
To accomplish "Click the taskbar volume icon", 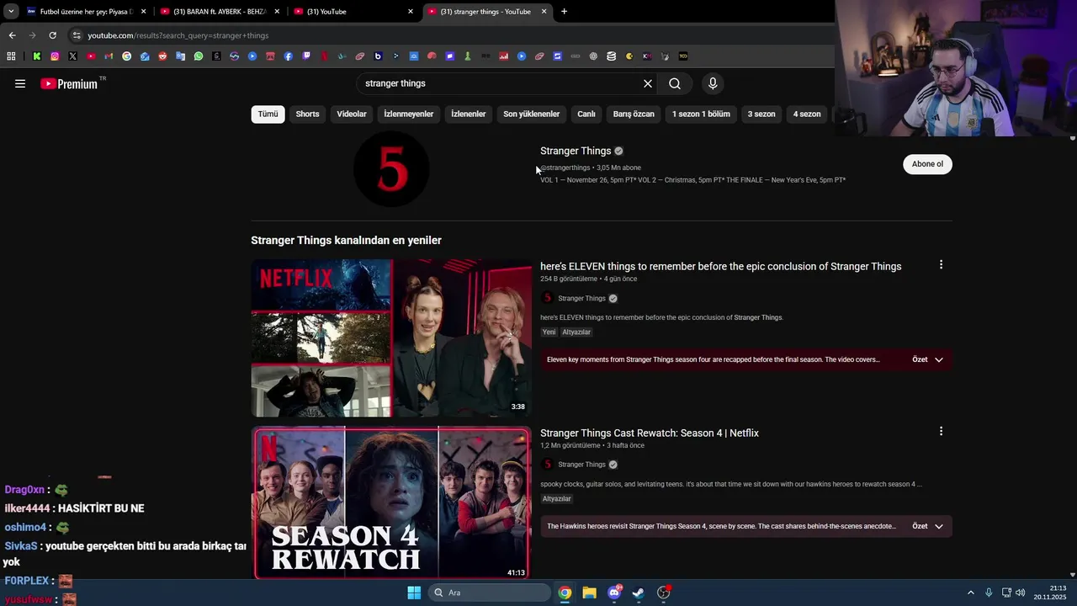I will point(1021,593).
